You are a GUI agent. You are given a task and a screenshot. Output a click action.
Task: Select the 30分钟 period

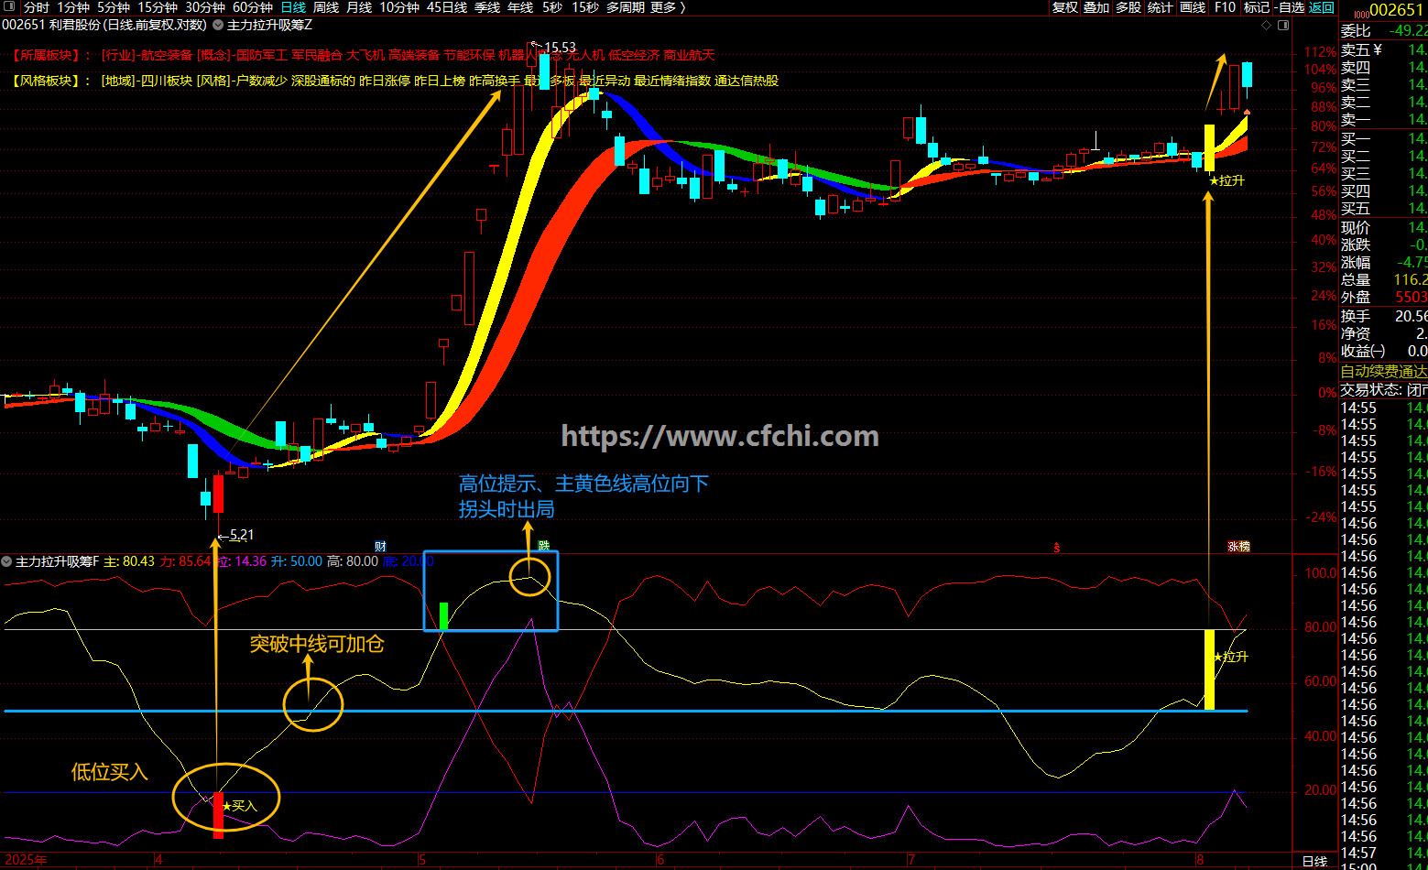click(205, 7)
